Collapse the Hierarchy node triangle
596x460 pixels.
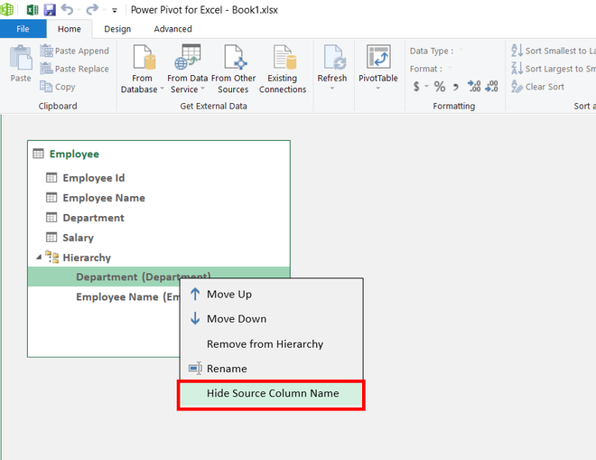(39, 258)
